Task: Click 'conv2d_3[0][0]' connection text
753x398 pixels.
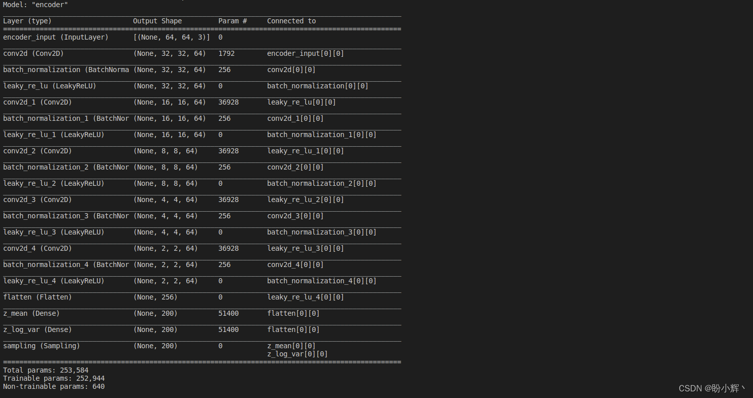Action: click(x=296, y=216)
